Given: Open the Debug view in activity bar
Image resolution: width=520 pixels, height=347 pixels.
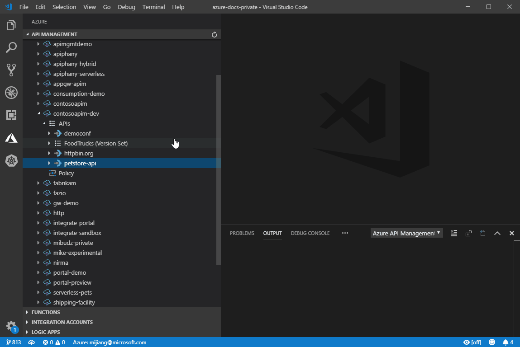Looking at the screenshot, I should coord(11,93).
